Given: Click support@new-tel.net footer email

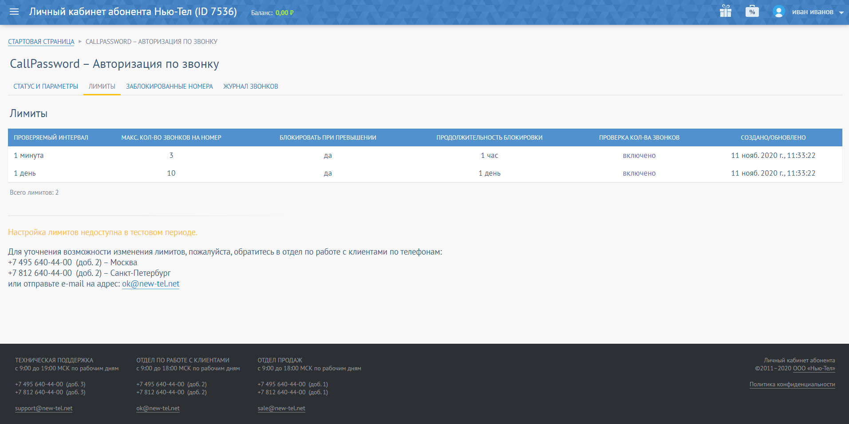Looking at the screenshot, I should [44, 408].
